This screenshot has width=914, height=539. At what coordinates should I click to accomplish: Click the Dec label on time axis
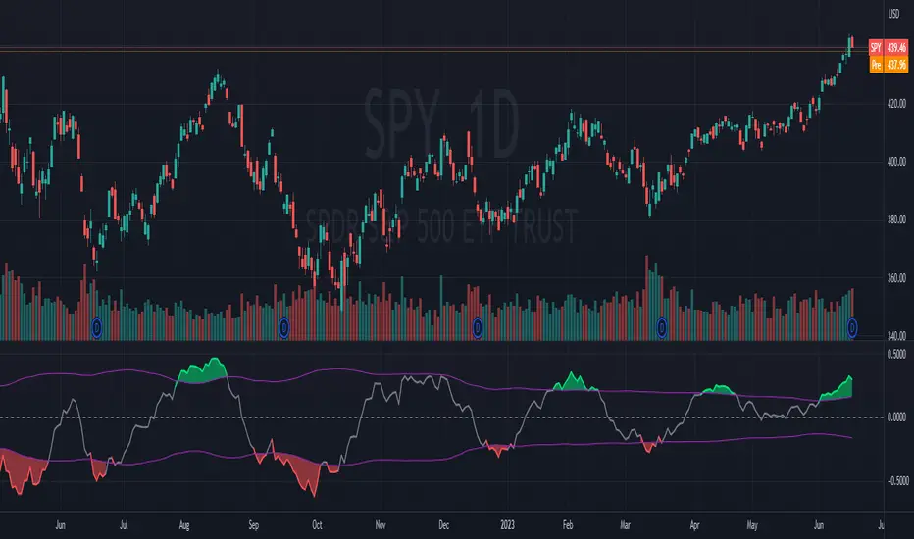click(444, 525)
